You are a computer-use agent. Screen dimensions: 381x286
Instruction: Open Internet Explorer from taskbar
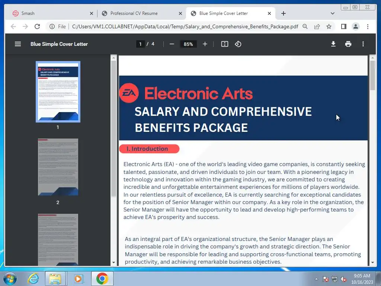[x=33, y=279]
